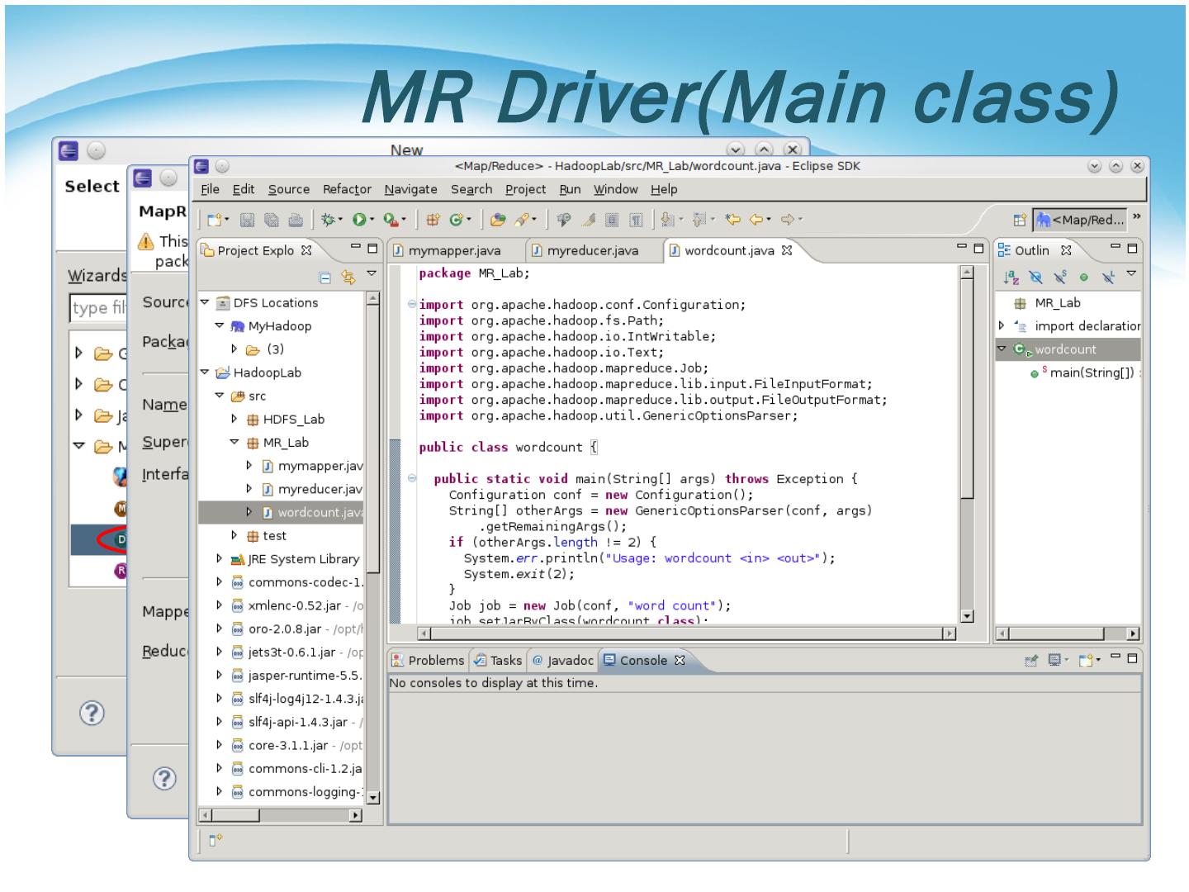Viewport: 1189px width, 892px height.
Task: Click the Open Perspective icon
Action: (x=1020, y=220)
